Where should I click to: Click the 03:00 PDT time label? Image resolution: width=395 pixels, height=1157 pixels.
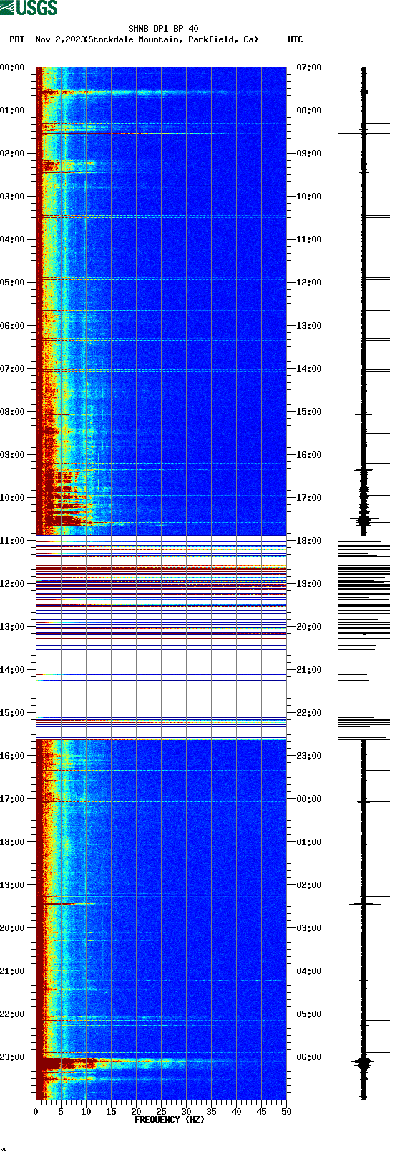tap(13, 197)
